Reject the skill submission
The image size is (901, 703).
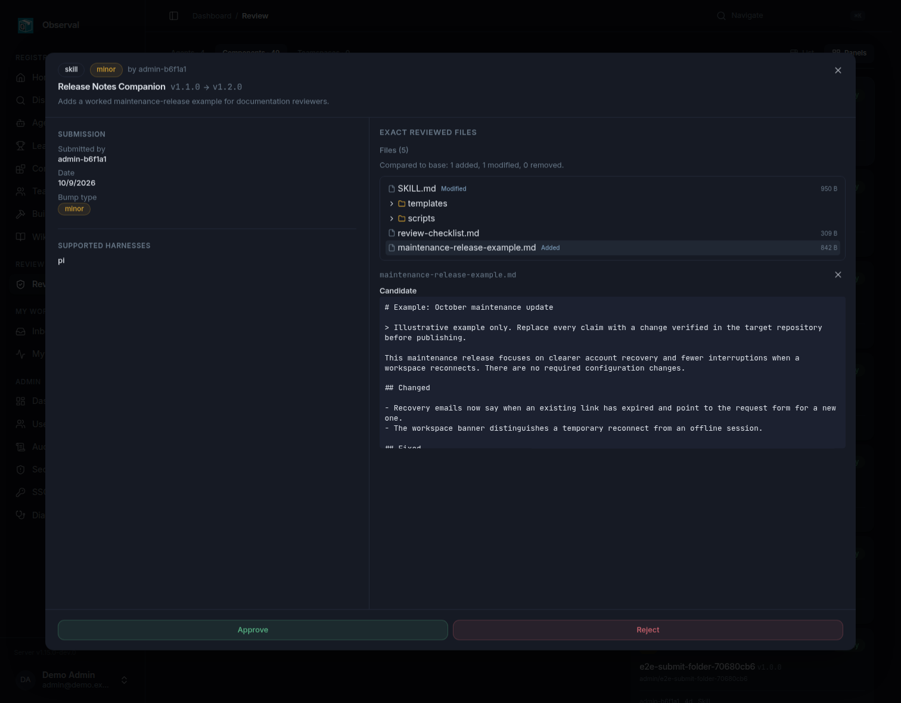point(648,630)
